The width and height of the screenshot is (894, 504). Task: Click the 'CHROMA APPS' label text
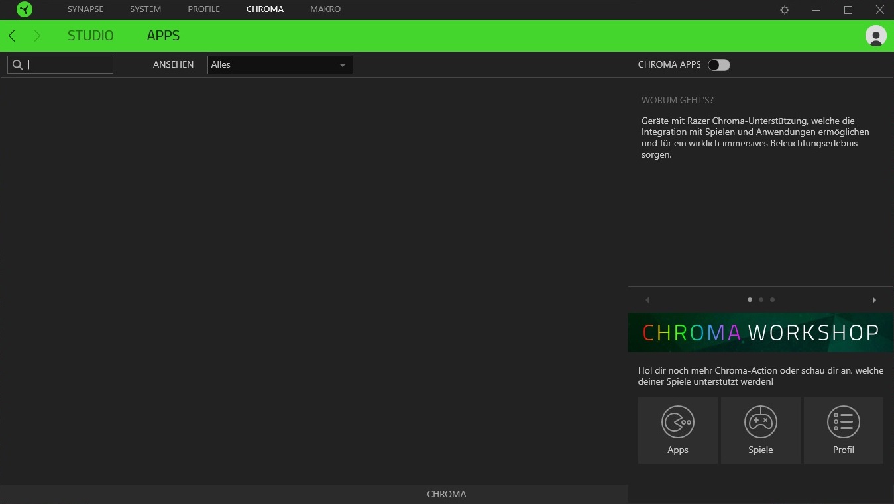coord(669,65)
